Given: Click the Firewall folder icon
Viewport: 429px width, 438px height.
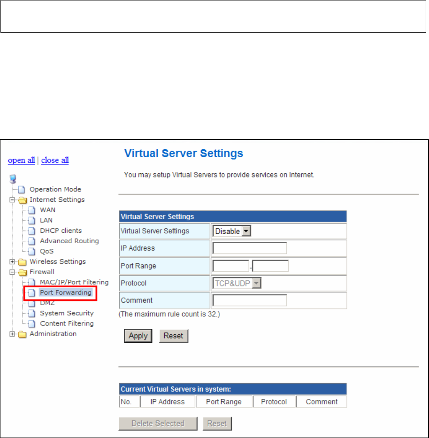Looking at the screenshot, I should coord(23,272).
